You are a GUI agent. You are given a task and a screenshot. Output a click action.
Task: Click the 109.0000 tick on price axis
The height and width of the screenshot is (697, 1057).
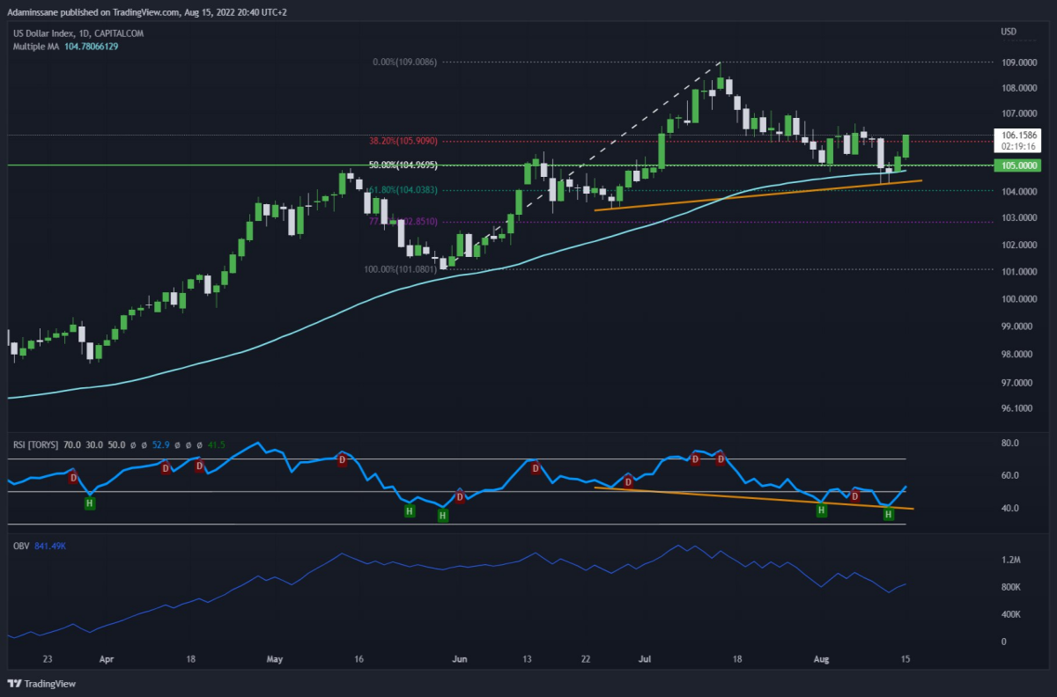point(1017,62)
